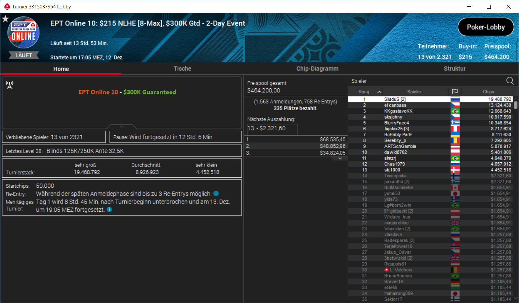Open the Re-Entry info icon
The image size is (519, 303).
pos(216,193)
